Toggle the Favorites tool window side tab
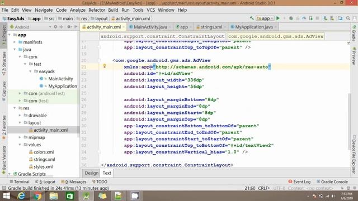The width and height of the screenshot is (358, 201). (x=4, y=128)
